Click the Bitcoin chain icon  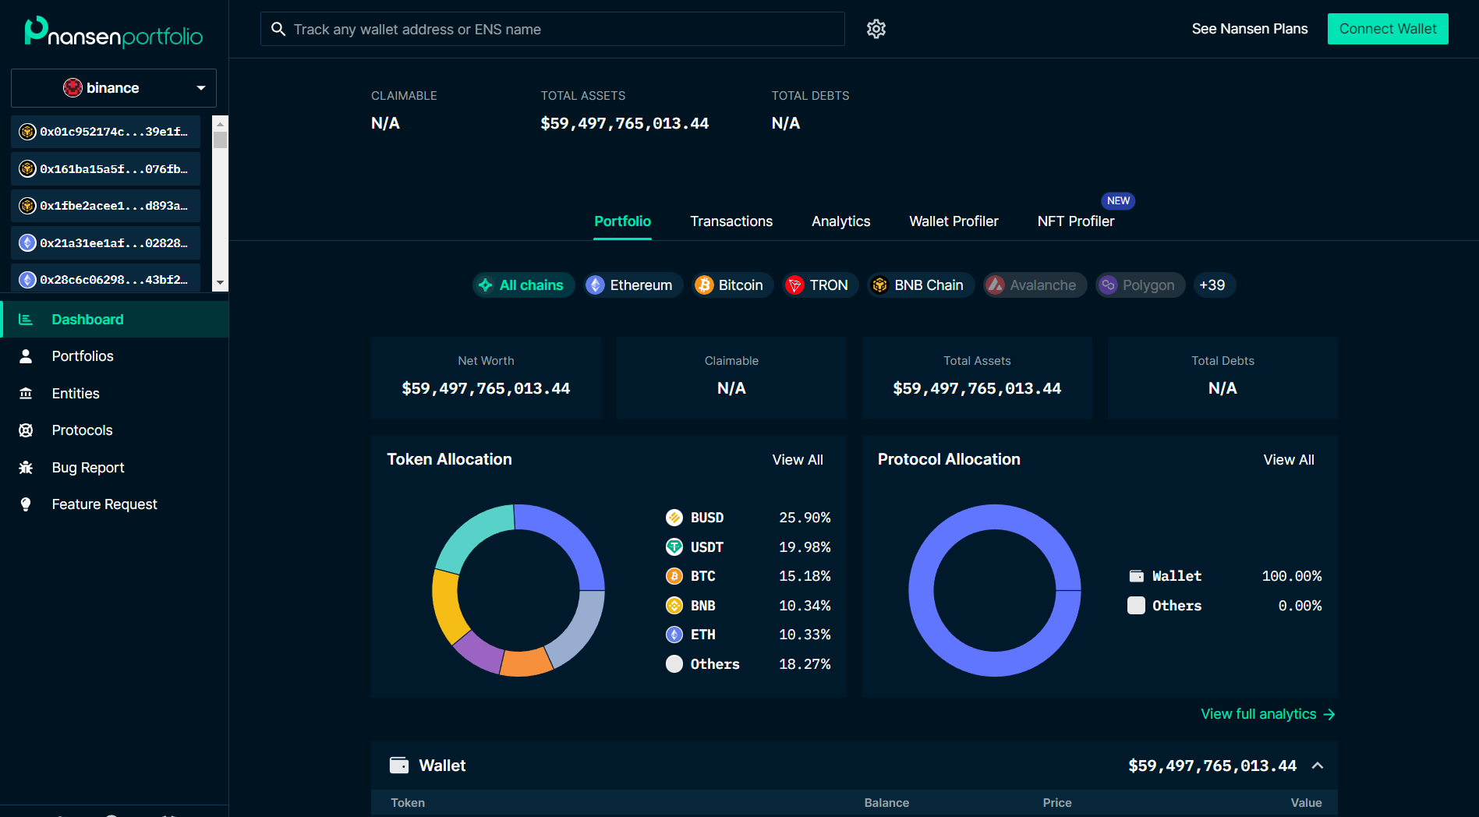pos(704,285)
